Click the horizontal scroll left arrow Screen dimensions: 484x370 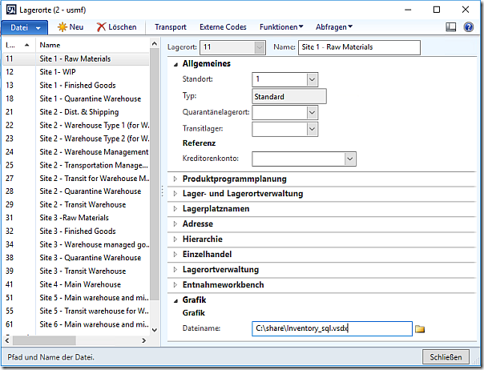point(7,340)
